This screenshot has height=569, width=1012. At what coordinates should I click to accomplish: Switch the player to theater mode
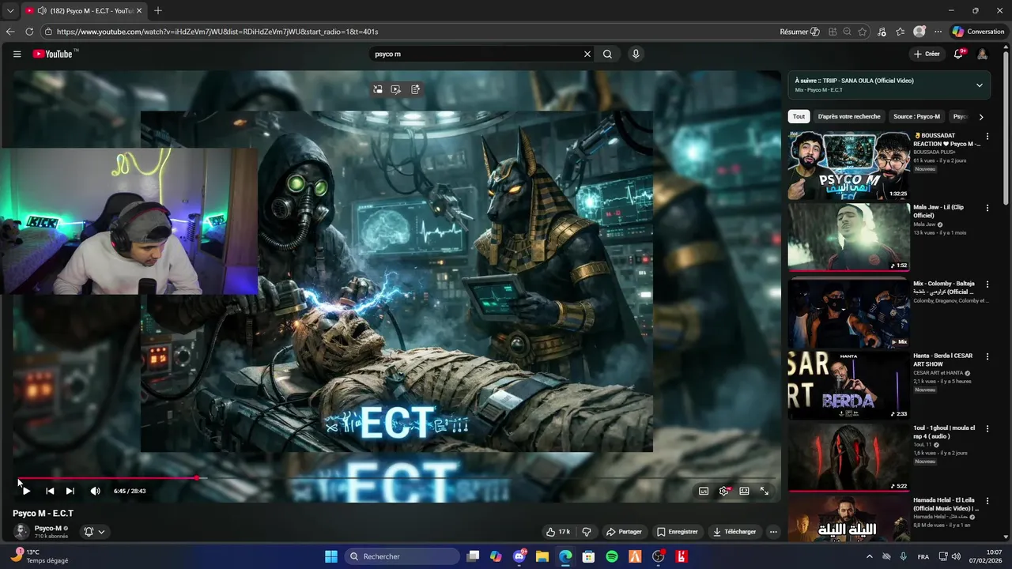(x=744, y=491)
